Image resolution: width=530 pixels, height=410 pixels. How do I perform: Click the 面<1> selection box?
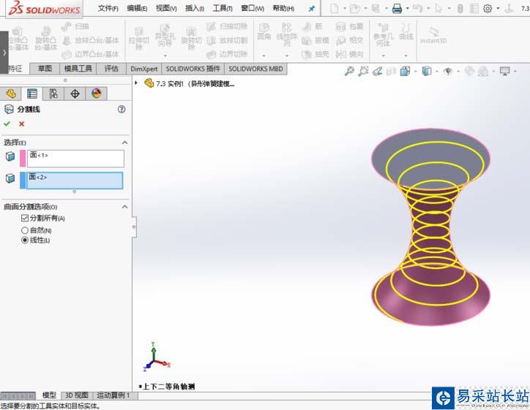pyautogui.click(x=75, y=159)
